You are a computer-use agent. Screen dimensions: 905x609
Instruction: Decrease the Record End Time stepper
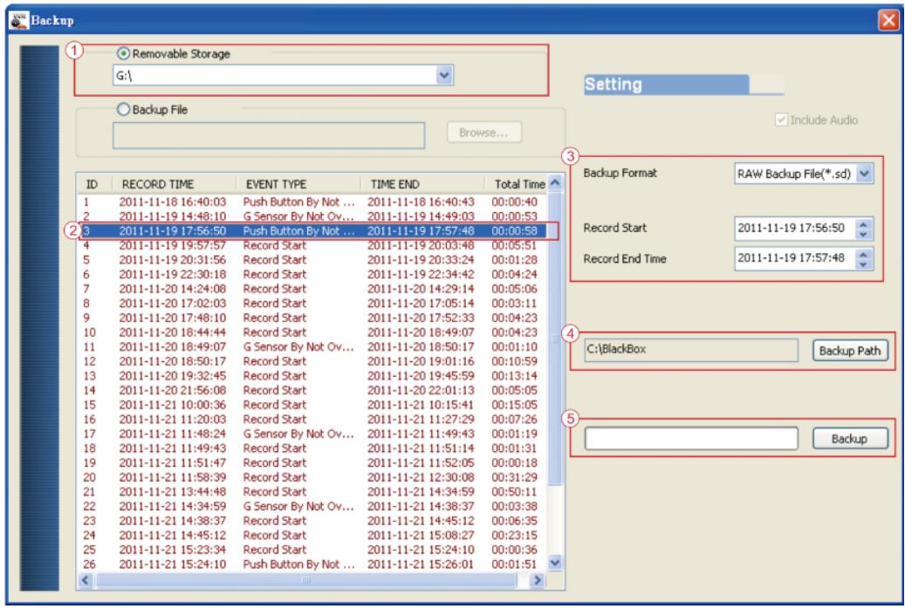pyautogui.click(x=863, y=263)
